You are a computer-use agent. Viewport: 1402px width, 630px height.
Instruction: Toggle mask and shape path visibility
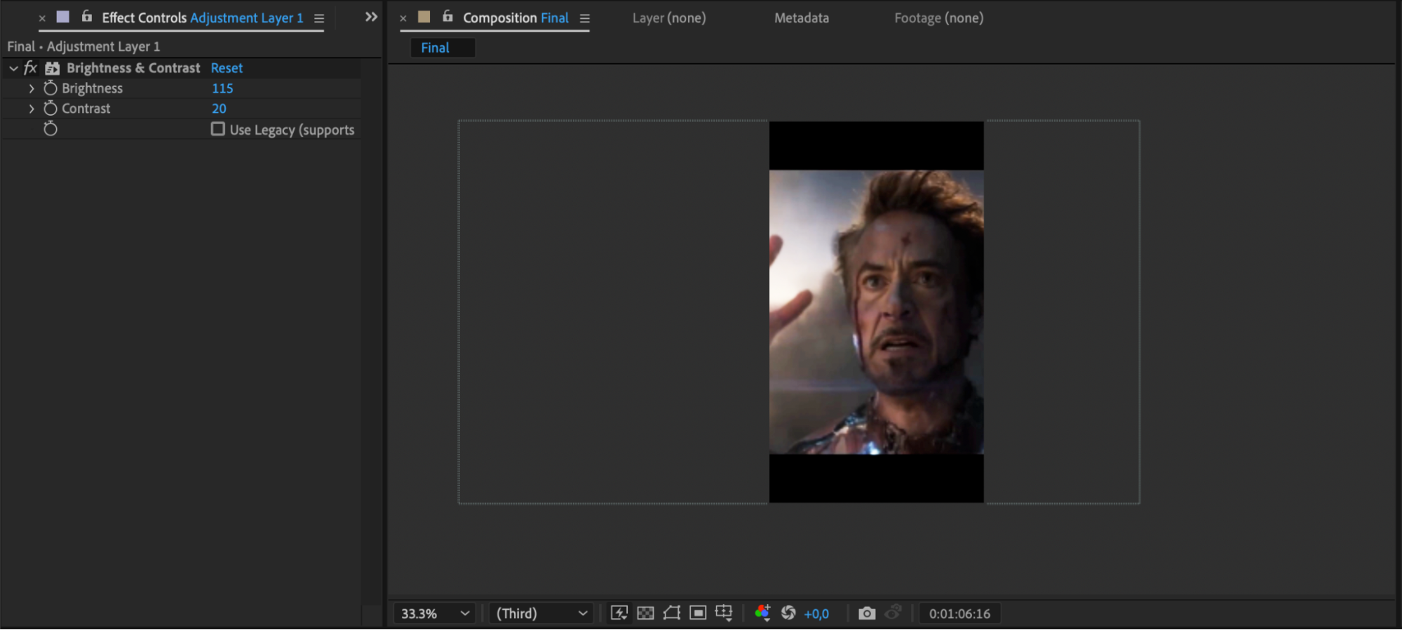[671, 613]
